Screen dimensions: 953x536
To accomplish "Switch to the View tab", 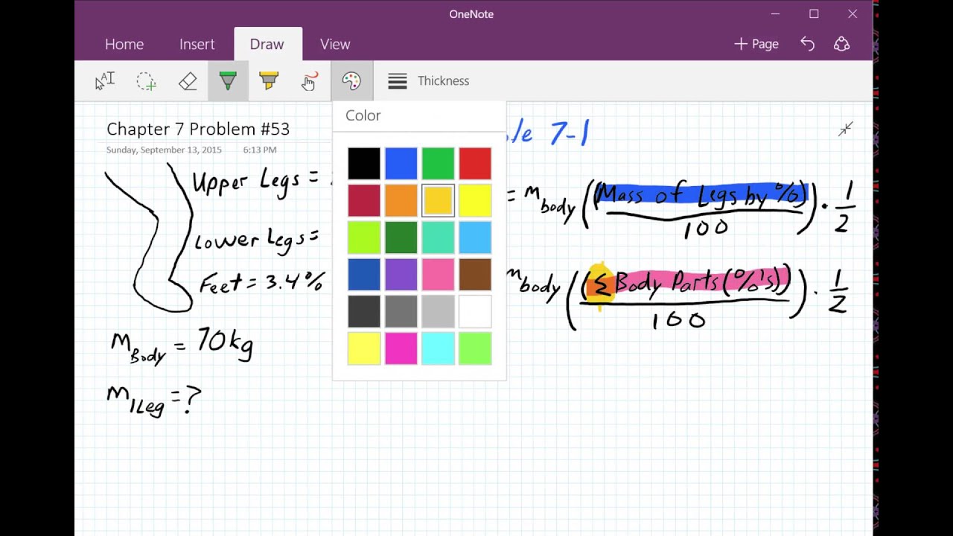I will click(335, 44).
